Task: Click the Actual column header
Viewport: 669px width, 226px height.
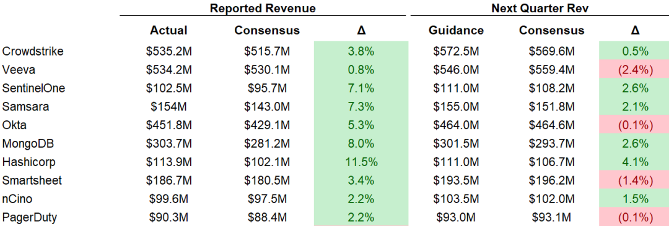Action: pos(168,31)
